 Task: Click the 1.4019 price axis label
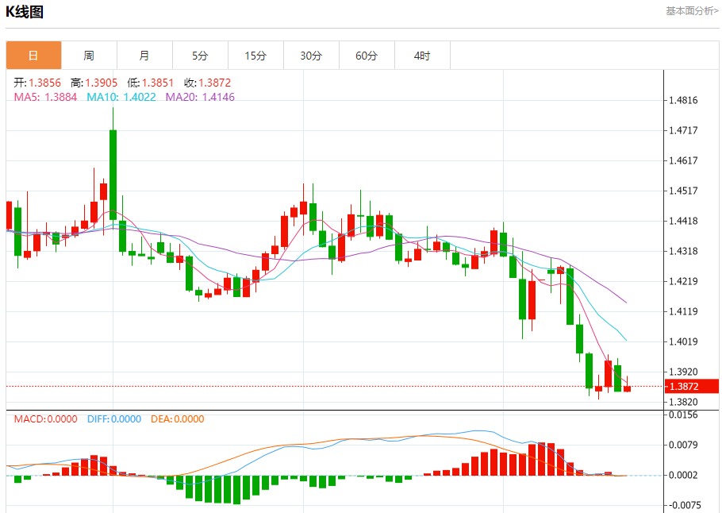point(683,341)
